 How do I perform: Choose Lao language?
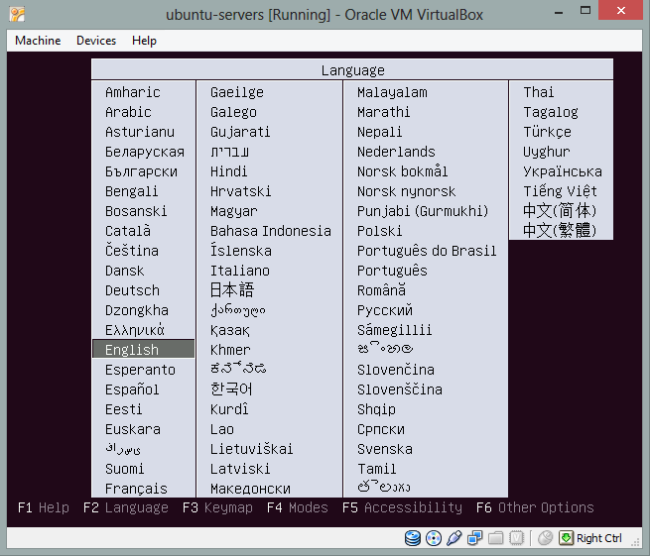tap(221, 429)
